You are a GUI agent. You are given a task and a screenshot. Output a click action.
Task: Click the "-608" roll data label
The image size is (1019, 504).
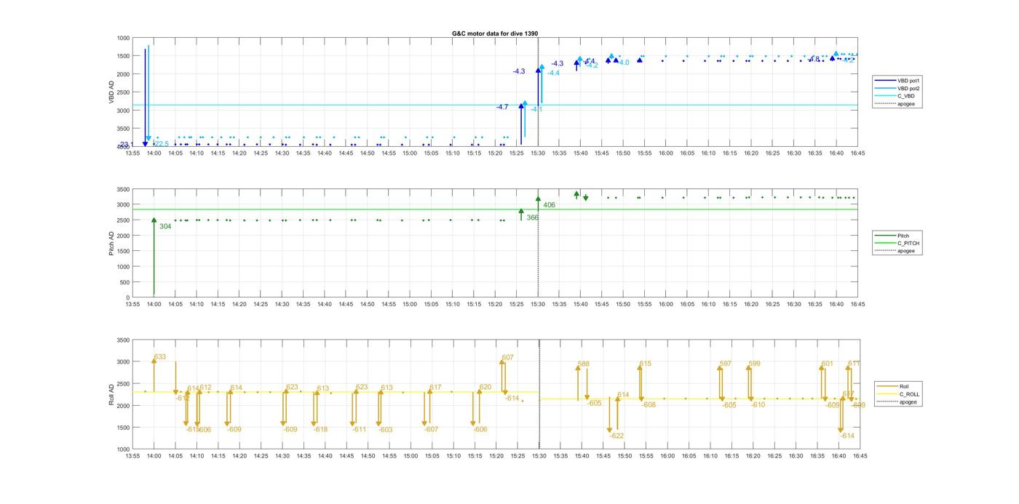[x=649, y=405]
